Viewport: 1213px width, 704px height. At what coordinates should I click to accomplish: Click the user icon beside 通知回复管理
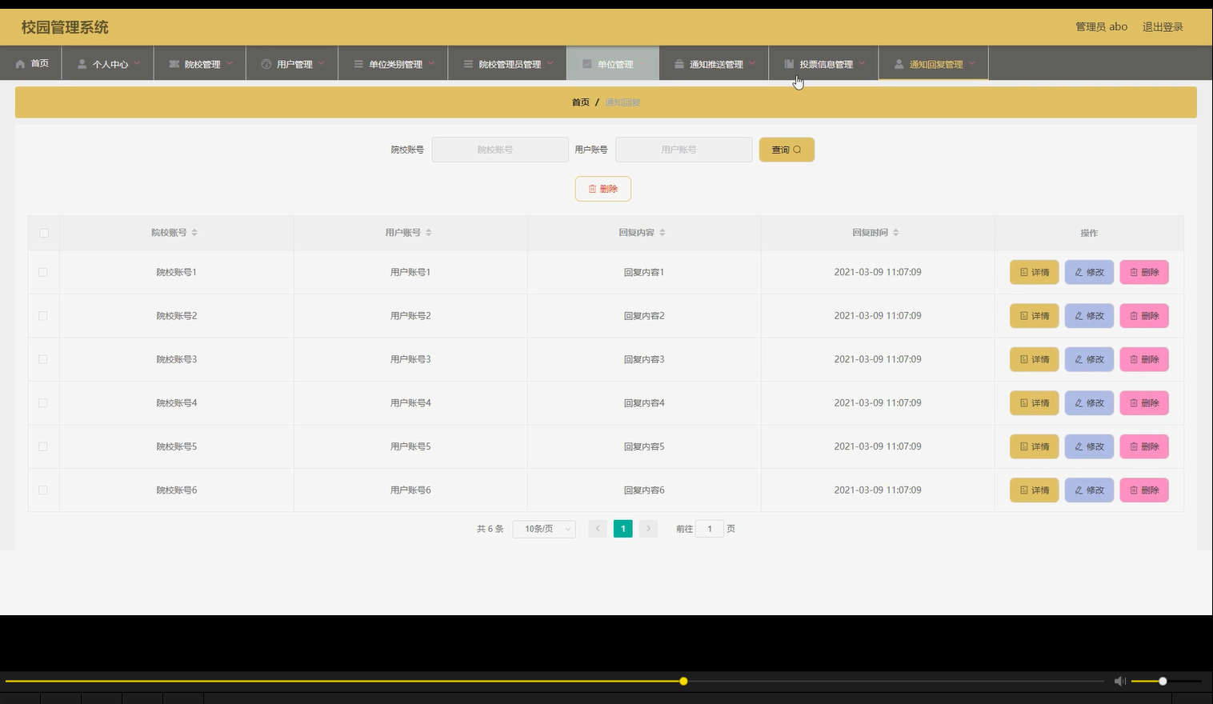[899, 64]
